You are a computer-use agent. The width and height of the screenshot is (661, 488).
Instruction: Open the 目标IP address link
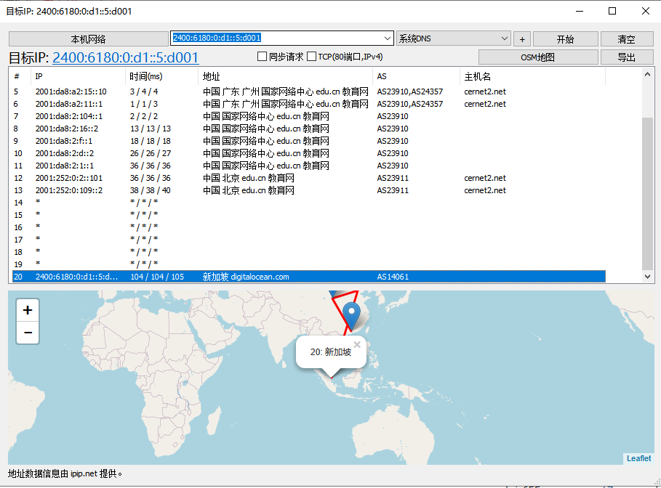pyautogui.click(x=125, y=58)
